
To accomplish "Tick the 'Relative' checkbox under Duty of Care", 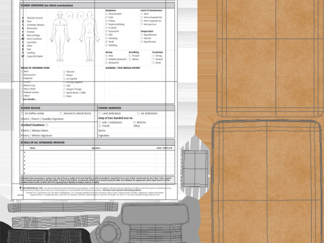I will [134, 122].
